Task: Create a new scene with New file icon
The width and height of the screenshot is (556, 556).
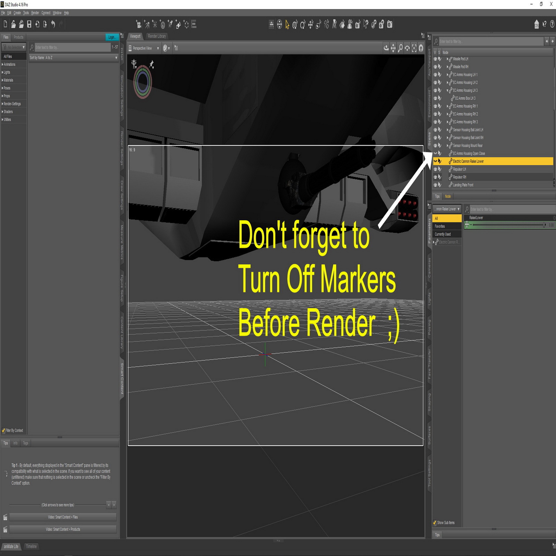Action: tap(5, 24)
